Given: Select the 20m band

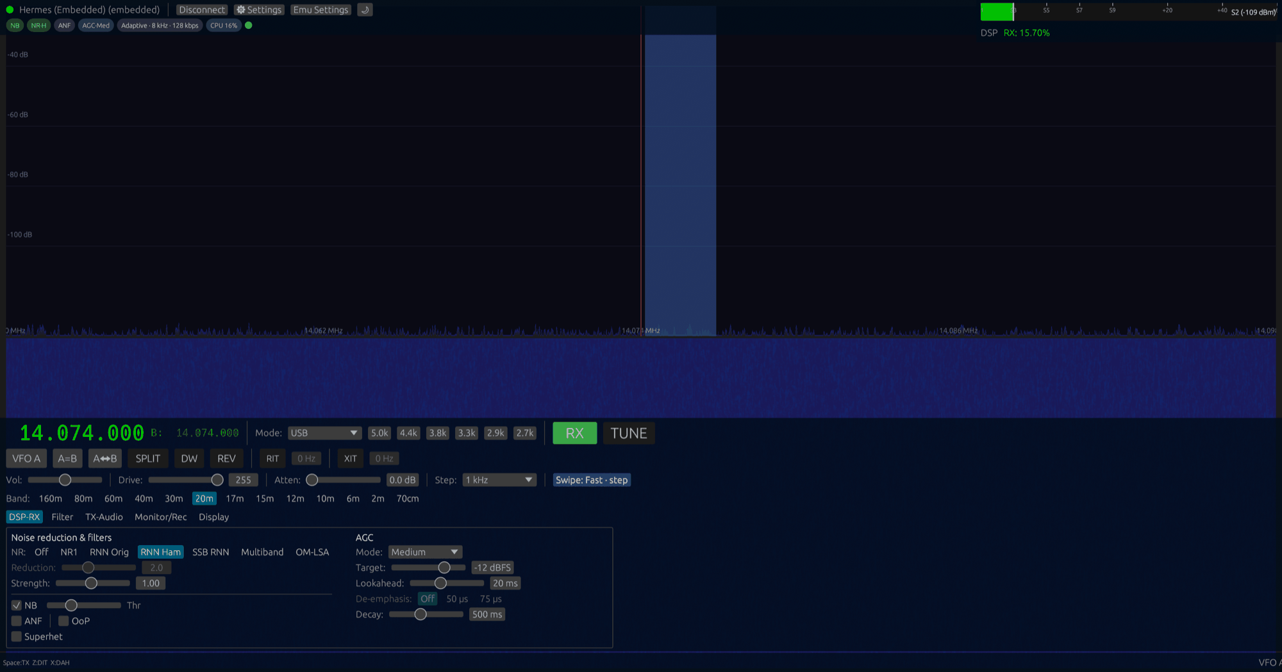Looking at the screenshot, I should click(x=204, y=498).
